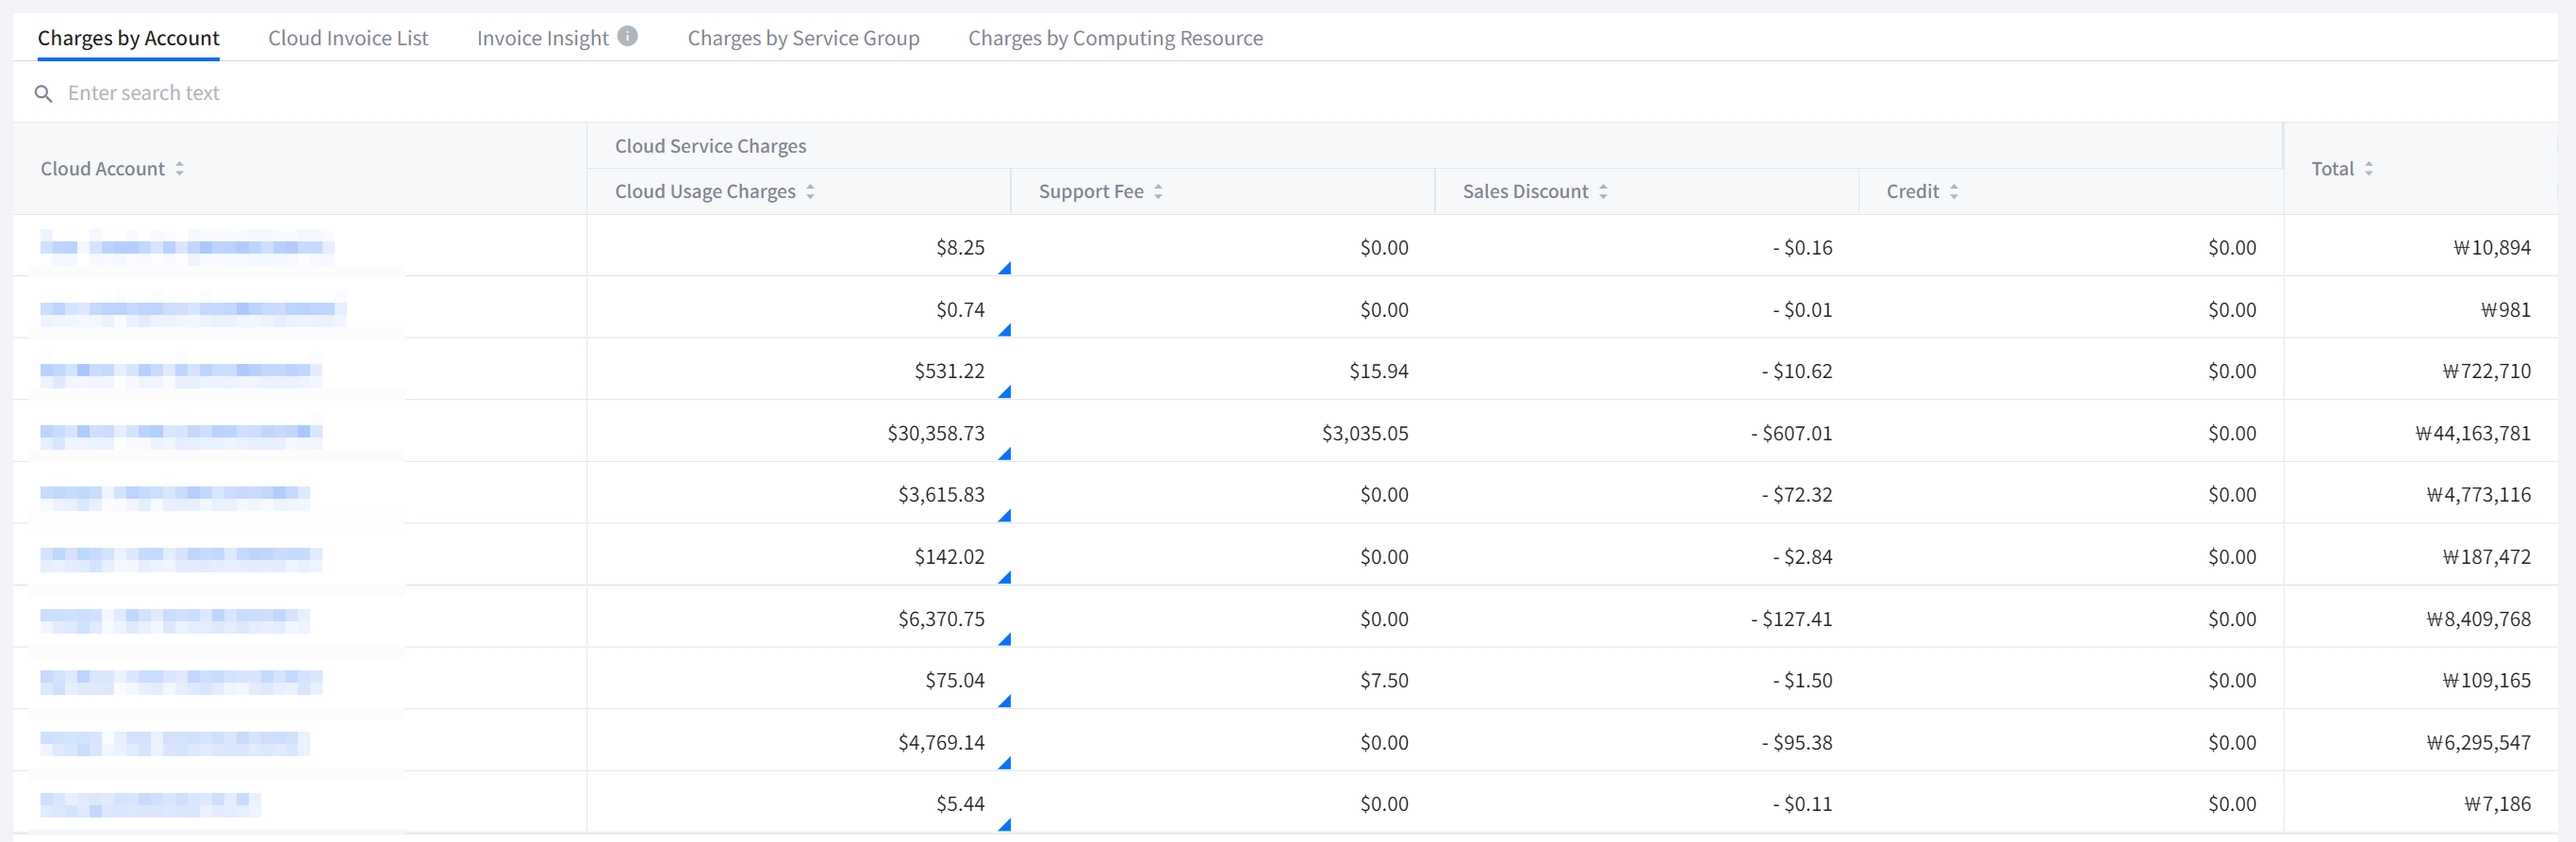The height and width of the screenshot is (842, 2576).
Task: Sort by Credit column arrows
Action: click(1953, 192)
